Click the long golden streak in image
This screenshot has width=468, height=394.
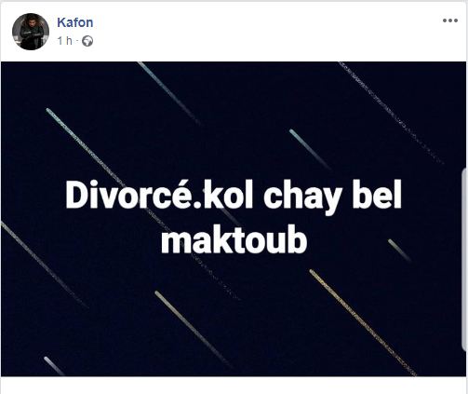pos(363,323)
